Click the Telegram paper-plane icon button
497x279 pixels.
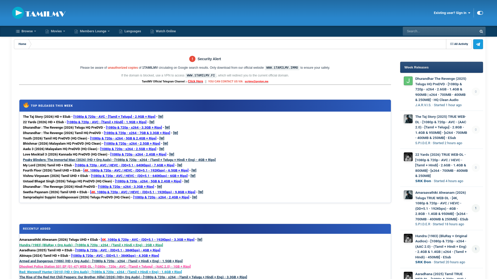click(x=478, y=44)
